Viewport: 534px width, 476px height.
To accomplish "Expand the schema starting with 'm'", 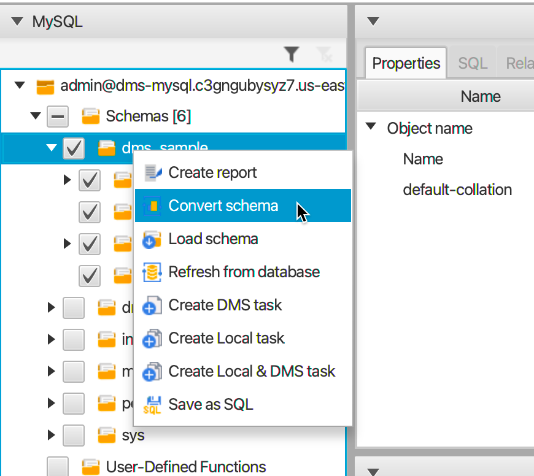I will pyautogui.click(x=51, y=370).
